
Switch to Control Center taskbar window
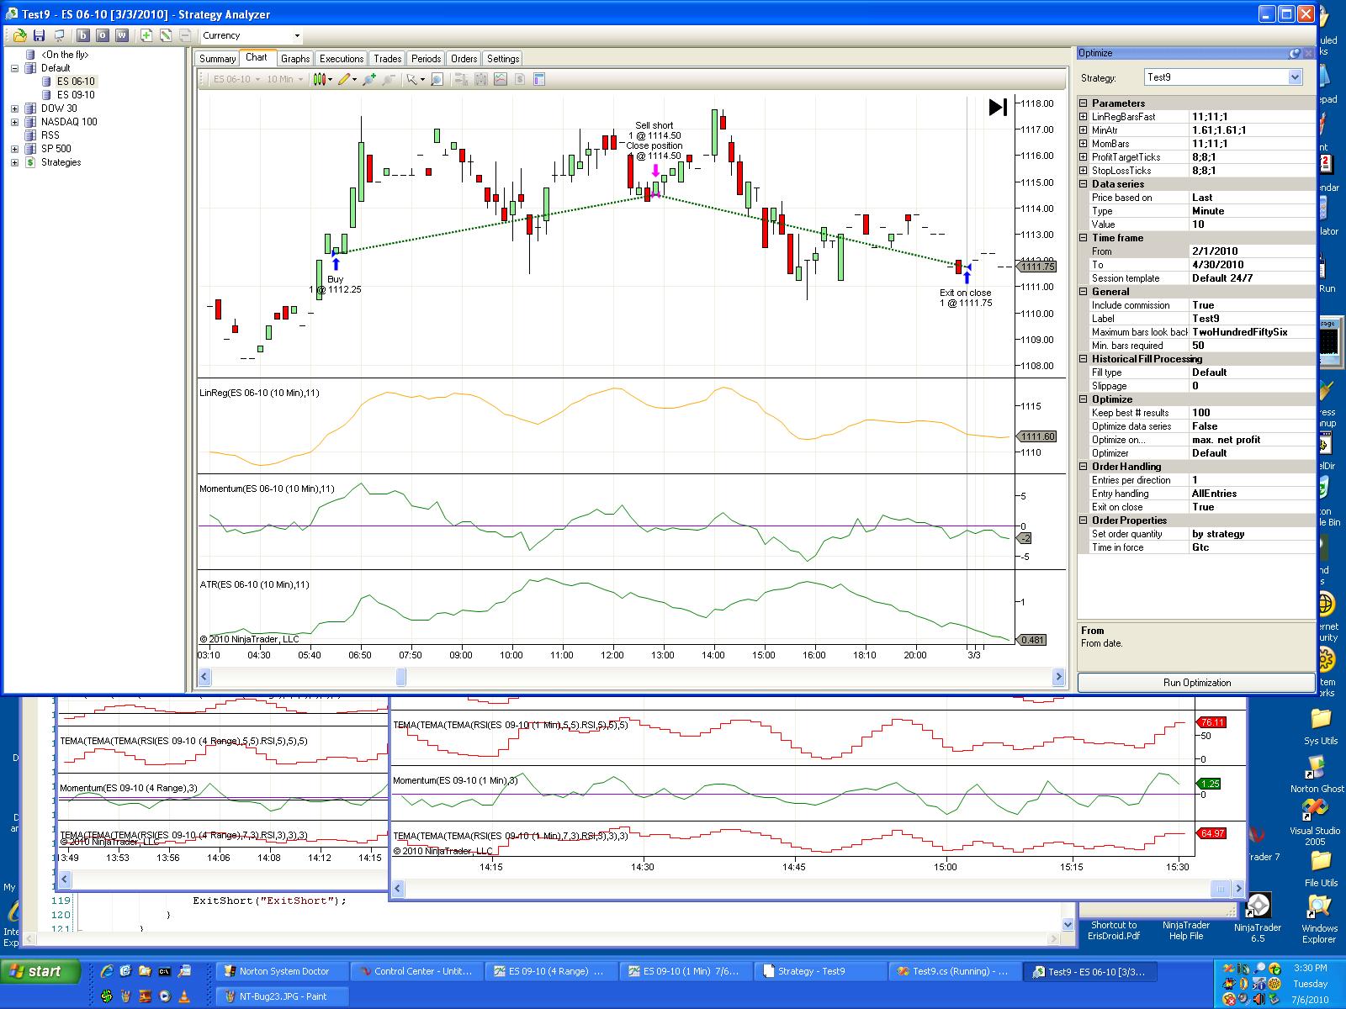(417, 972)
